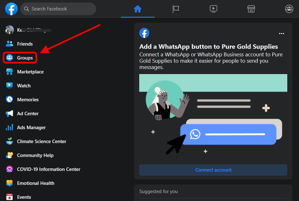Open the Marketplace storefront tab in header
The height and width of the screenshot is (201, 299).
click(x=251, y=9)
